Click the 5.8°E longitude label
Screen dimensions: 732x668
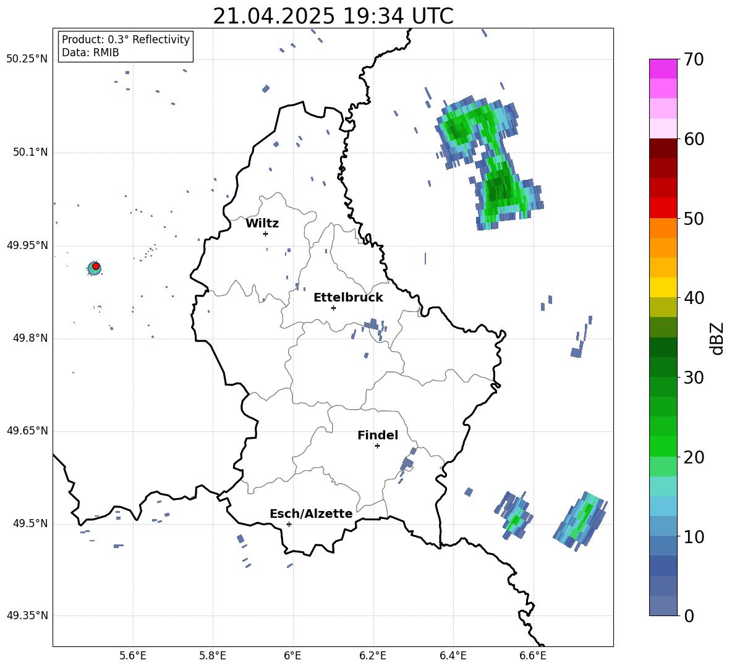pyautogui.click(x=213, y=656)
